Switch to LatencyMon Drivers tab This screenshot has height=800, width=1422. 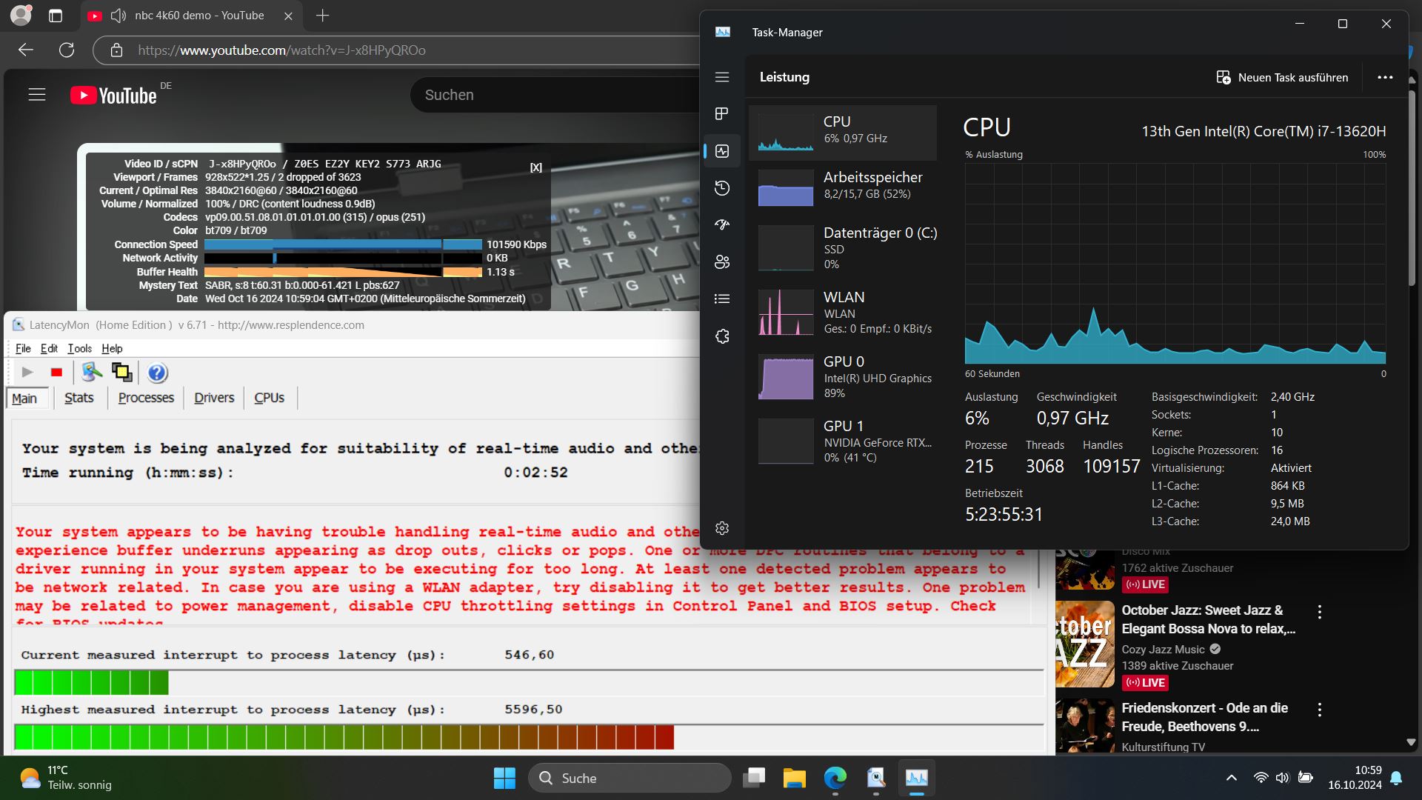click(x=214, y=398)
